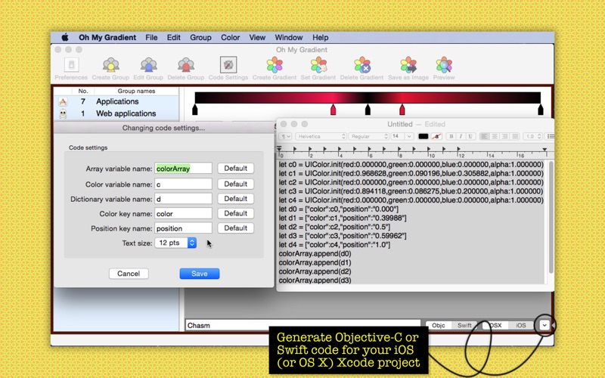This screenshot has height=378, width=605.
Task: Click the Create Gradient flower icon
Action: 275,65
